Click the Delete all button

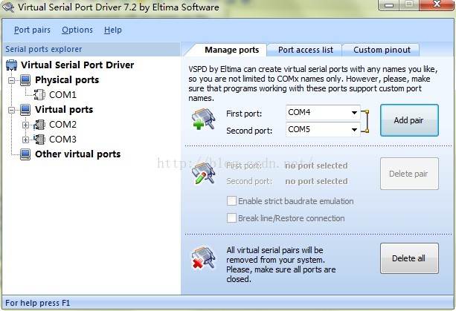point(409,258)
